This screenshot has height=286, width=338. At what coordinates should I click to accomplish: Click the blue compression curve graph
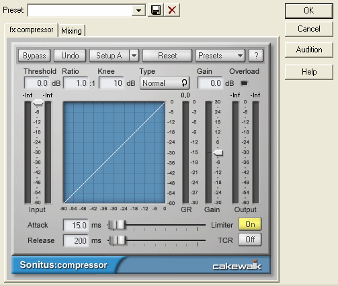pyautogui.click(x=114, y=152)
